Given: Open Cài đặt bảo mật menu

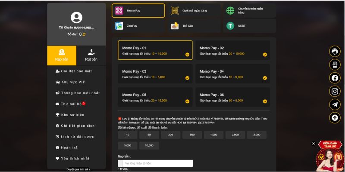Looking at the screenshot, I should [x=76, y=71].
